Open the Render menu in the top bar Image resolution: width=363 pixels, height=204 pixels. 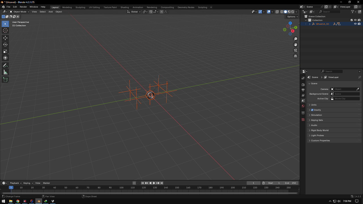click(x=23, y=7)
